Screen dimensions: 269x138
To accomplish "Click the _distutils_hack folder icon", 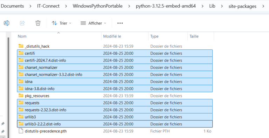I will click(21, 46).
